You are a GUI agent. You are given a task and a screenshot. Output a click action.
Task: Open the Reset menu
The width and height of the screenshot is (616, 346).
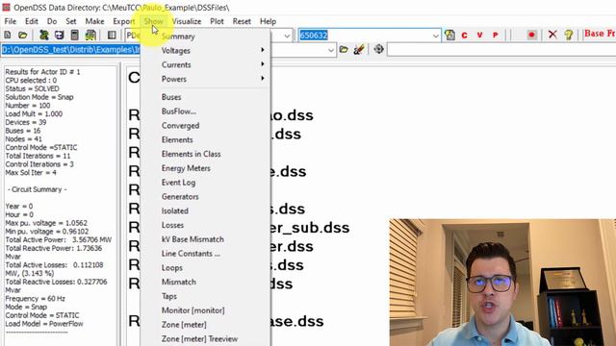pos(242,21)
